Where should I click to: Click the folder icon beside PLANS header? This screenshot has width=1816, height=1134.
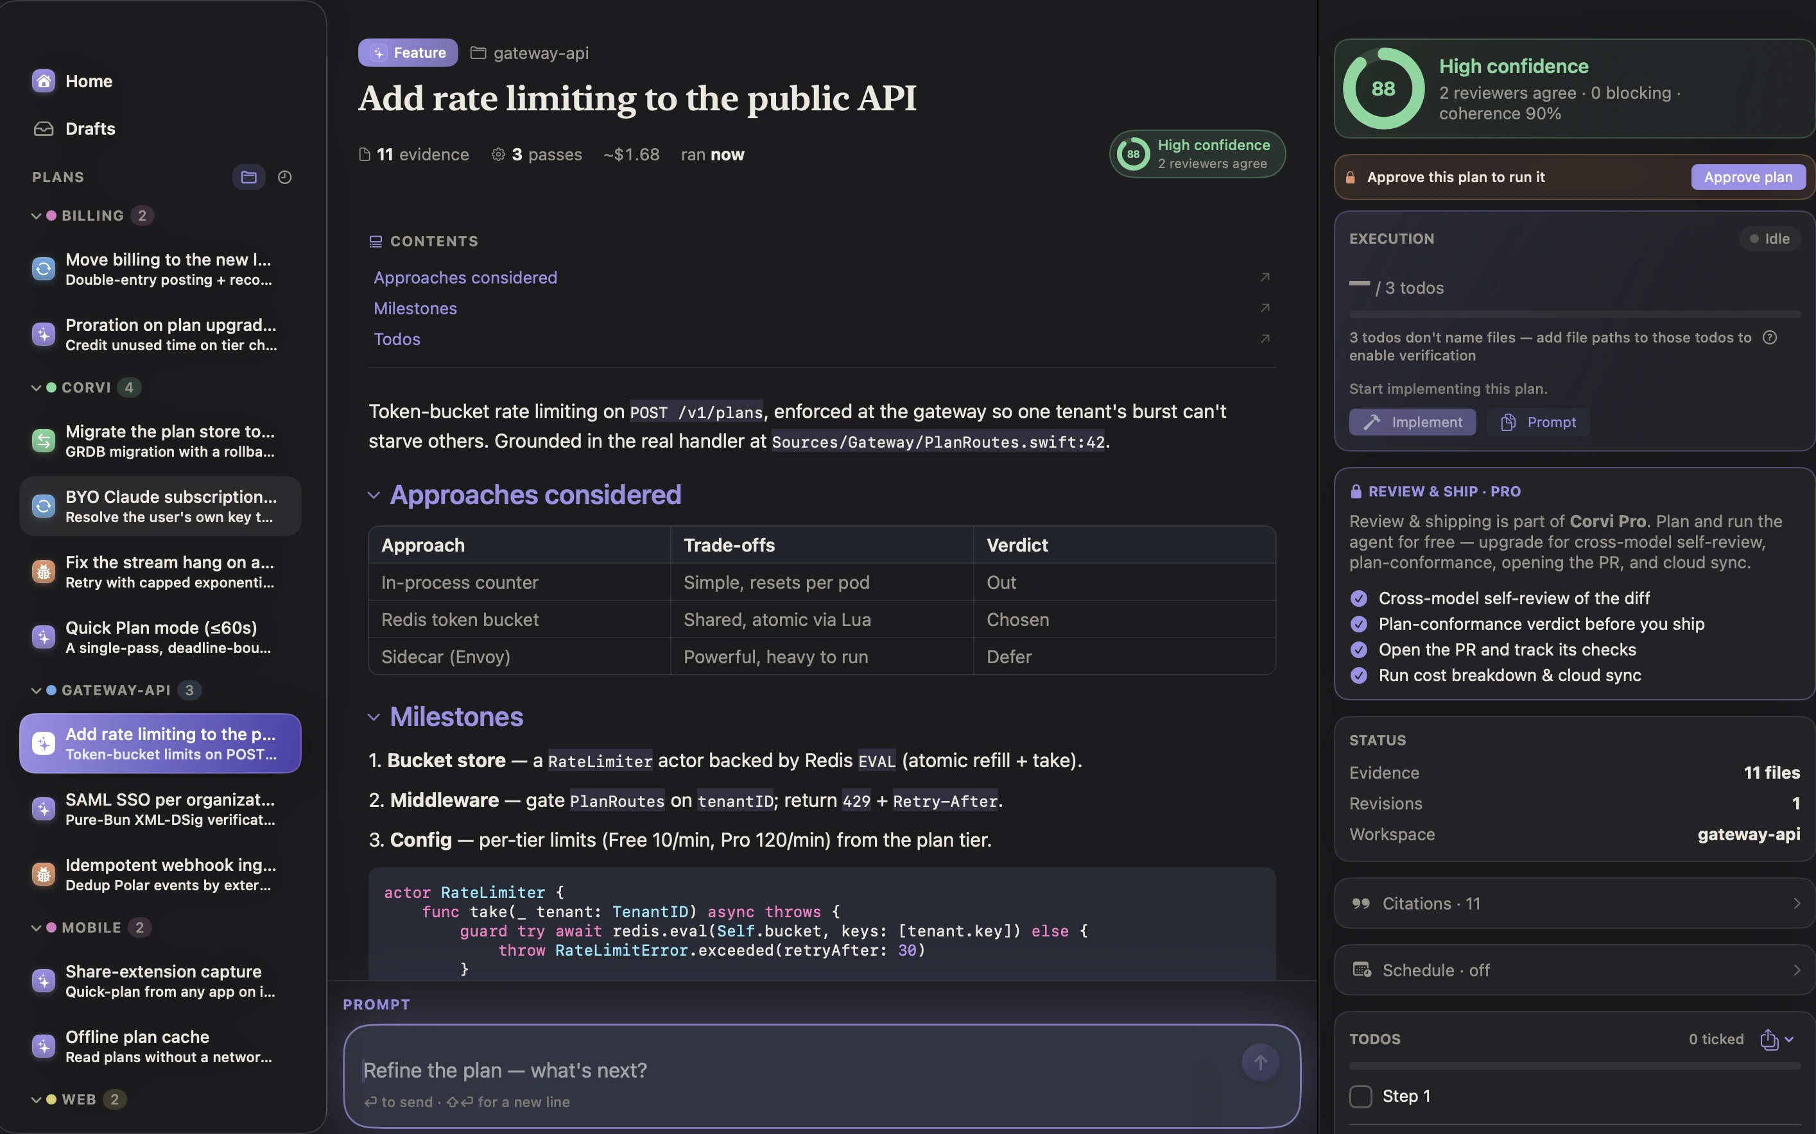(248, 177)
